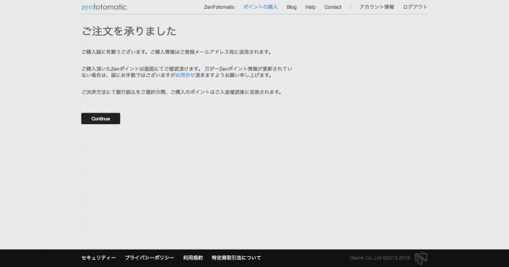The height and width of the screenshot is (267, 509).
Task: Click ログアウト to log out
Action: [x=415, y=7]
